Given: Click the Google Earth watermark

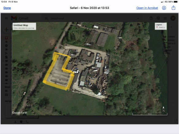Looking at the screenshot, I should coord(20,113).
